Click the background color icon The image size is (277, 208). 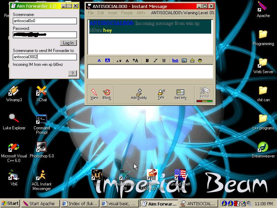coord(107,60)
